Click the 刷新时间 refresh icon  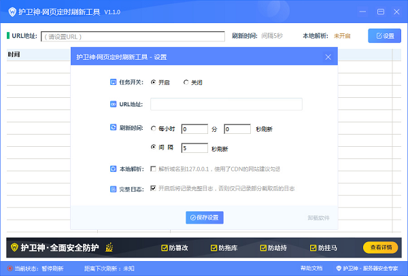click(113, 128)
